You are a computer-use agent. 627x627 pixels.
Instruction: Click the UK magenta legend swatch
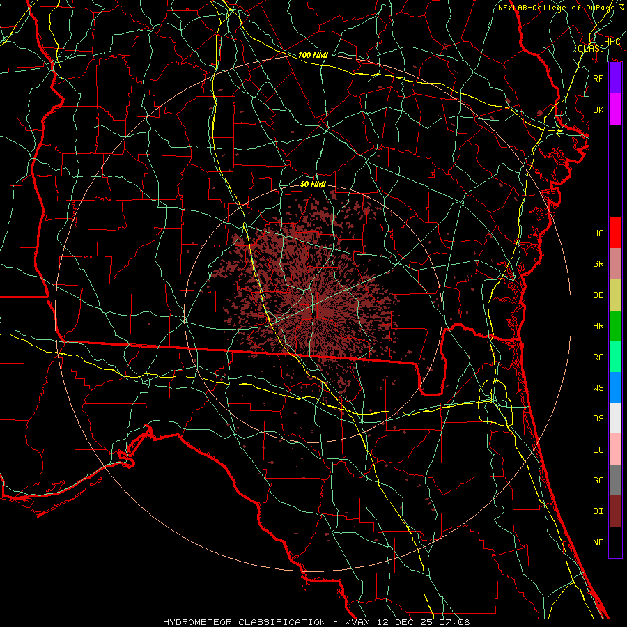(x=615, y=109)
